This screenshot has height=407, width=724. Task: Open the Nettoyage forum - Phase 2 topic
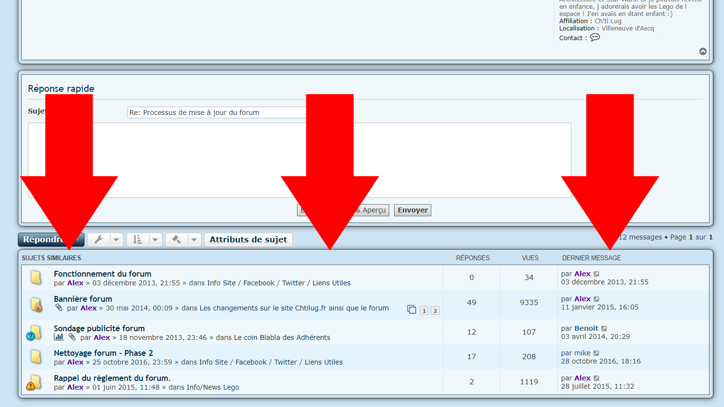point(103,353)
